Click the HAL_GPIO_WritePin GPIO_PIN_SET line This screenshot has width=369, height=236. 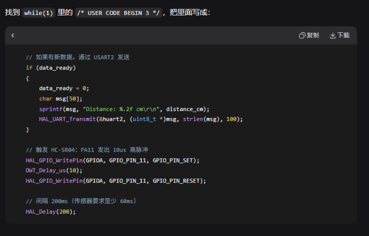click(x=113, y=161)
